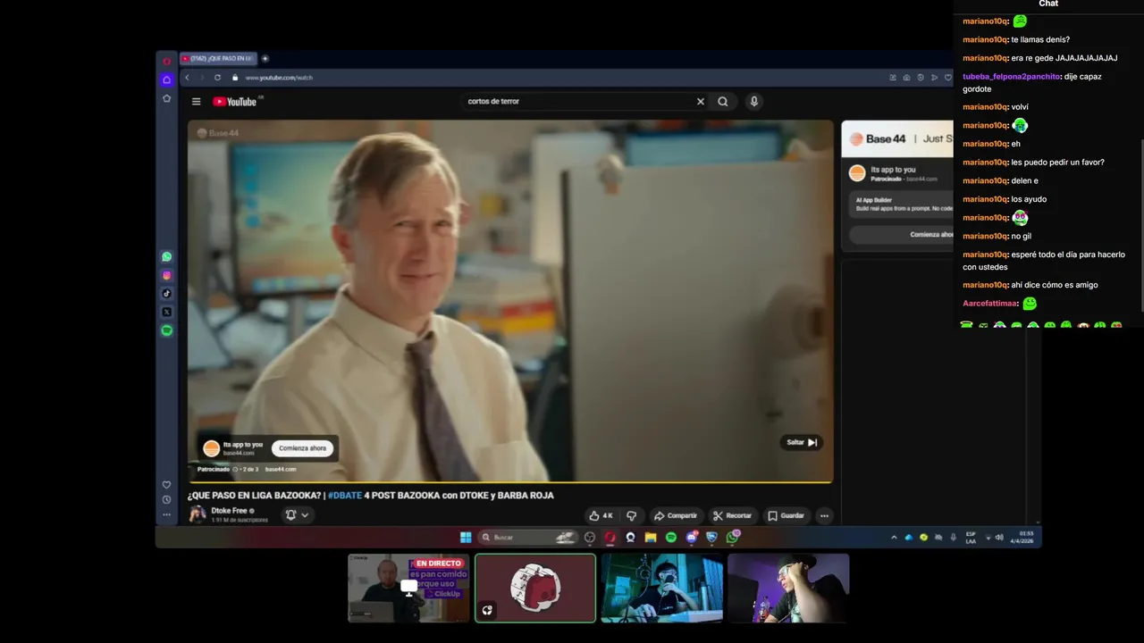
Task: Click chat message 'te llamas denis?'
Action: [x=1040, y=40]
